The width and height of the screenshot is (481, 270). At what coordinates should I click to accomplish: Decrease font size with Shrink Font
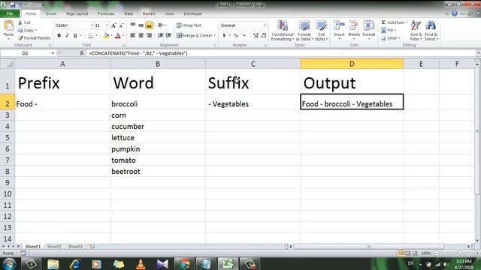[122, 25]
